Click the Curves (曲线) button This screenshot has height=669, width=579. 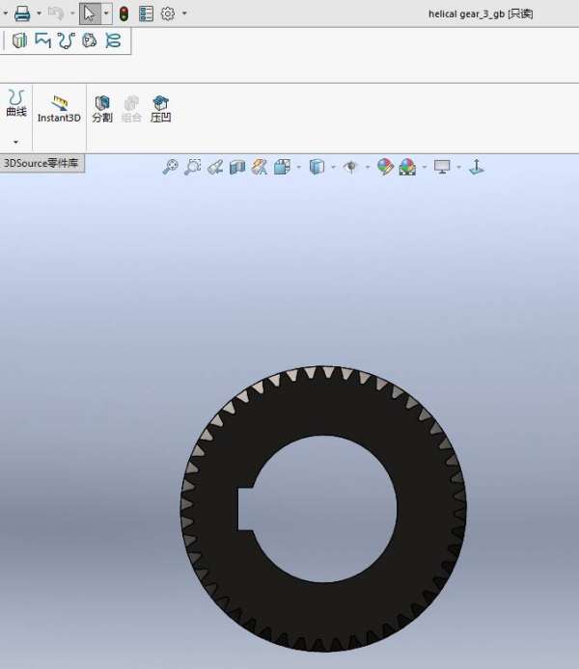point(15,103)
